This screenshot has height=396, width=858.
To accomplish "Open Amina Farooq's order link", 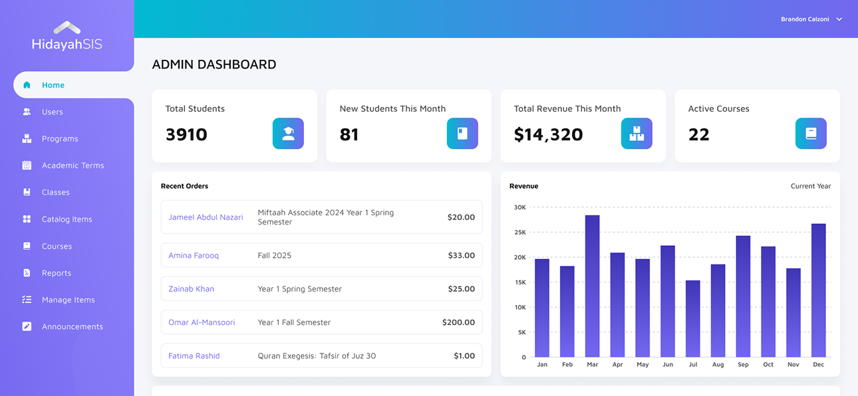I will [194, 256].
